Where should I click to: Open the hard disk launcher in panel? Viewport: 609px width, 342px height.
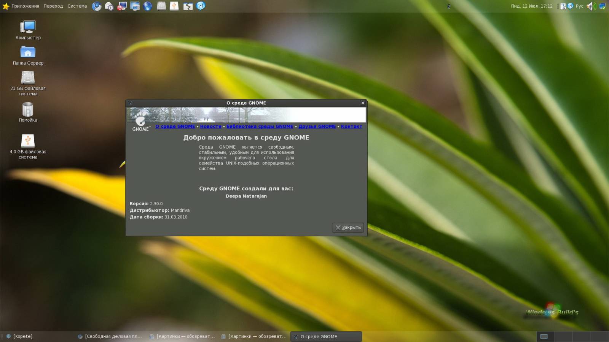coord(161,6)
